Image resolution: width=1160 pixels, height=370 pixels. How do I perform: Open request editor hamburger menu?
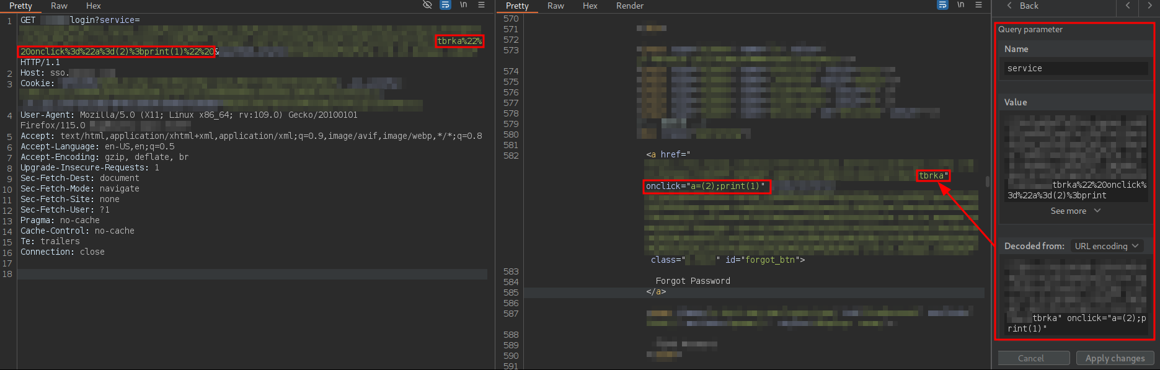click(x=481, y=5)
